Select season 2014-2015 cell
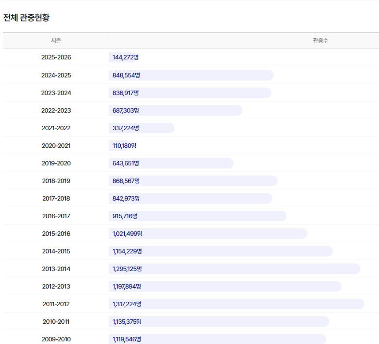The width and height of the screenshot is (379, 344). click(56, 251)
